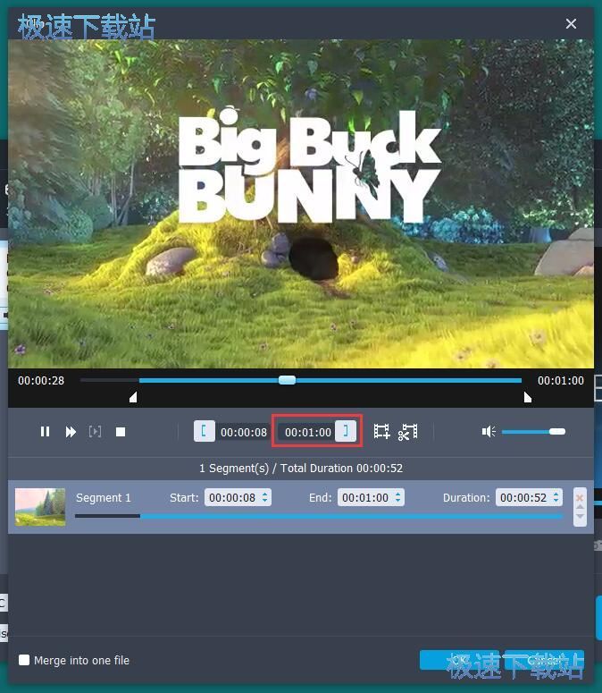Image resolution: width=602 pixels, height=693 pixels.
Task: Set clip end with right bracket button
Action: (346, 431)
